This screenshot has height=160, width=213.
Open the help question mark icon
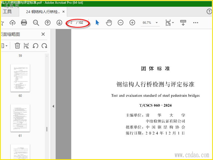click(209, 11)
